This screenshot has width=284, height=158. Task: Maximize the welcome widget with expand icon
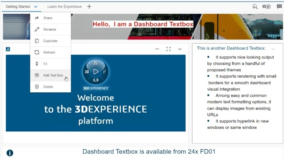[x=168, y=49]
